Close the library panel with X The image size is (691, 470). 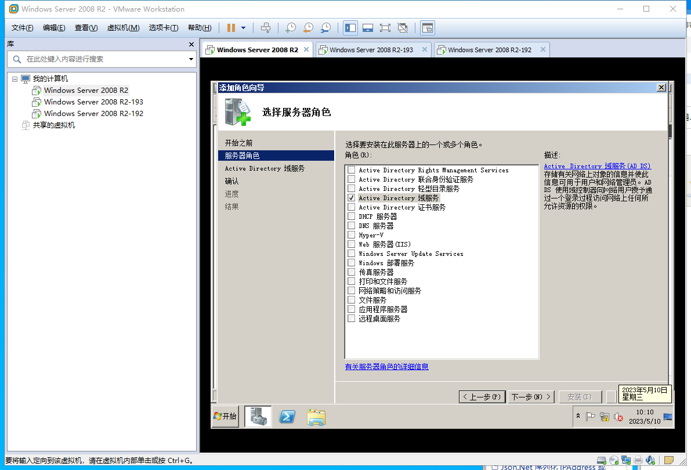(x=191, y=44)
